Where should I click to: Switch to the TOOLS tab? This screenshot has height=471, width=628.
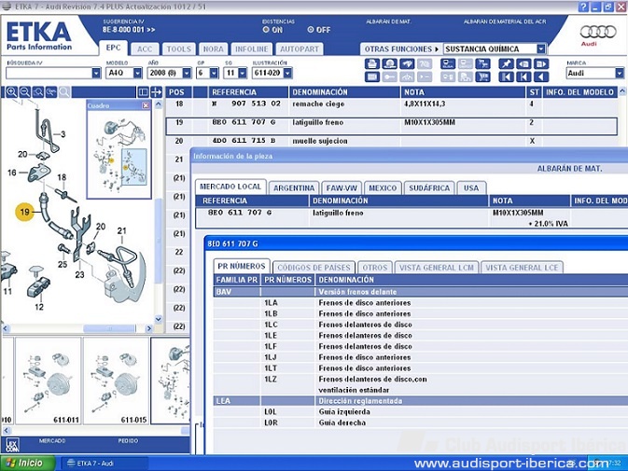[178, 48]
